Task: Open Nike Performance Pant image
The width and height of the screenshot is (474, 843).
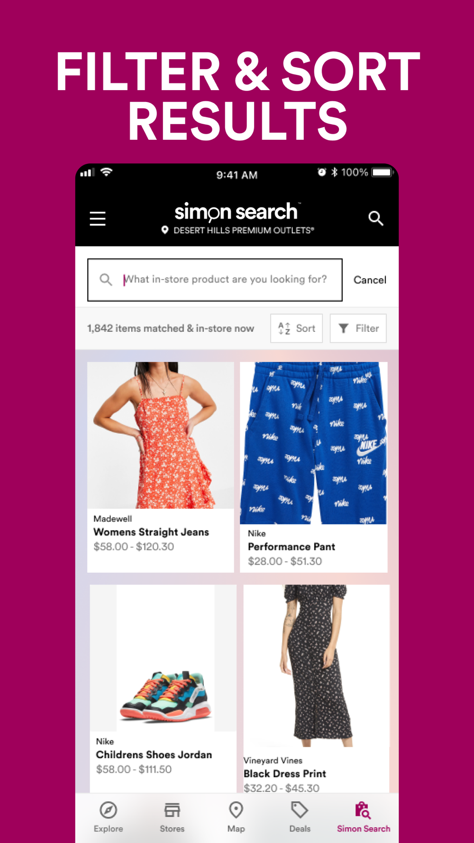Action: pos(313,443)
